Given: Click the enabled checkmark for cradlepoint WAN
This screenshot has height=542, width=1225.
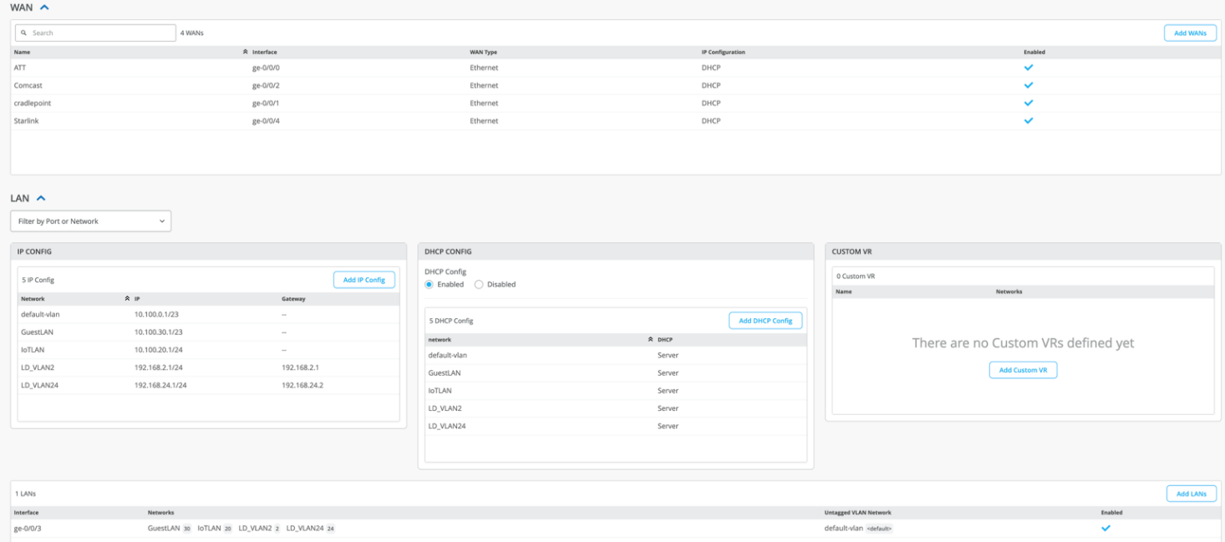Looking at the screenshot, I should 1029,104.
